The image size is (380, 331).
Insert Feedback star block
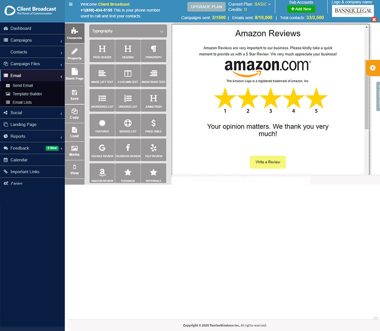128,173
